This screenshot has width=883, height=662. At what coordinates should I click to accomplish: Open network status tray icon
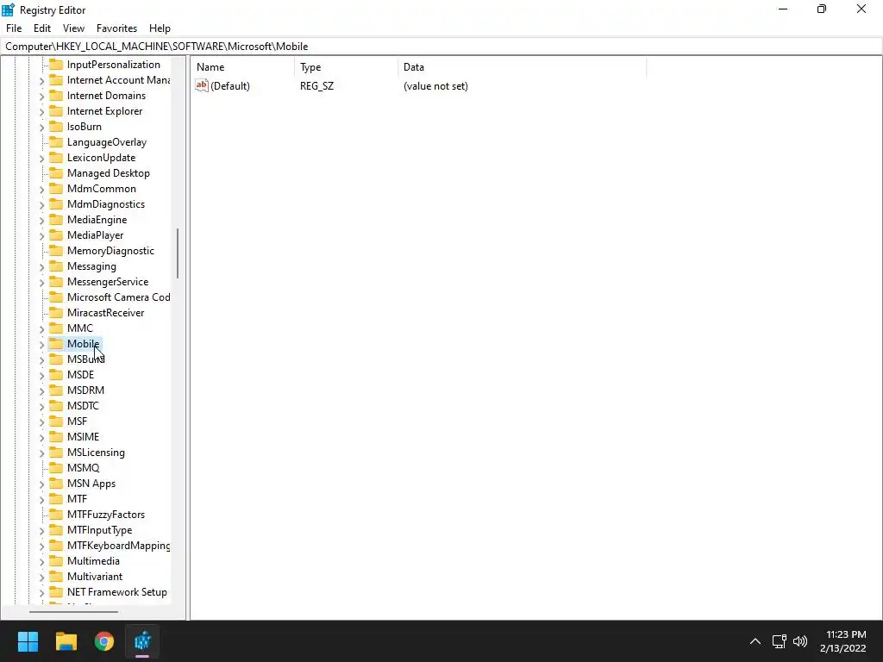point(780,641)
